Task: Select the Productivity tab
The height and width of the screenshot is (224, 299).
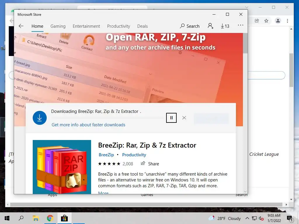Action: pyautogui.click(x=119, y=26)
